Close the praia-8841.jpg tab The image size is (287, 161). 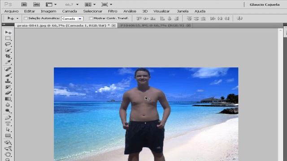(x=113, y=26)
